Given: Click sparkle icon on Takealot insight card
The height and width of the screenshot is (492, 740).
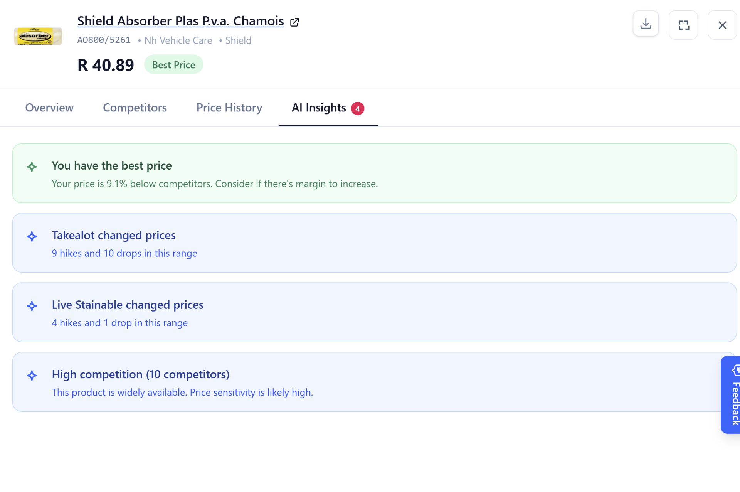Looking at the screenshot, I should point(32,236).
